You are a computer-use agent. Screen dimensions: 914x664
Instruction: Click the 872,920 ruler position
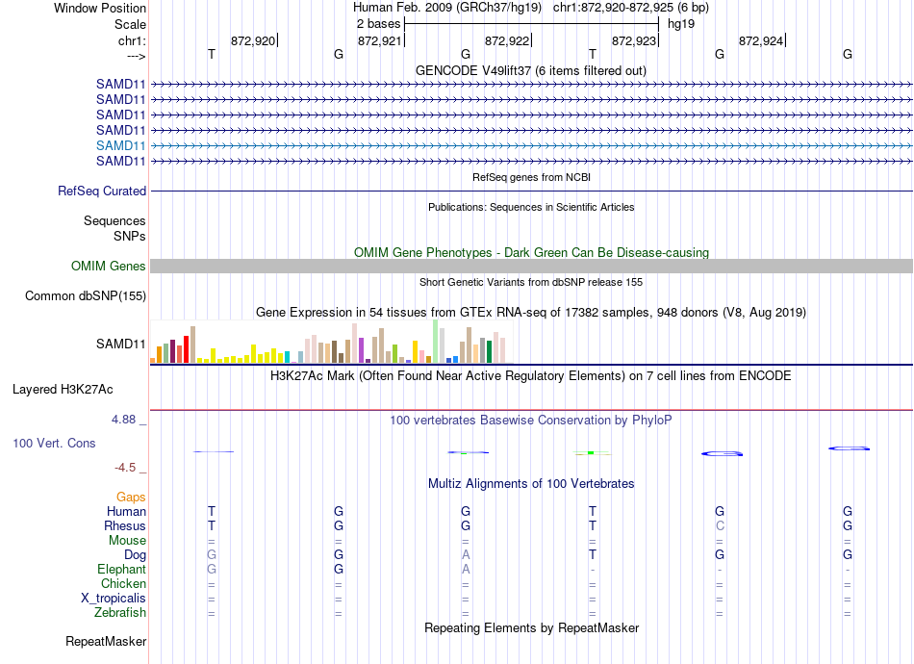pos(253,40)
